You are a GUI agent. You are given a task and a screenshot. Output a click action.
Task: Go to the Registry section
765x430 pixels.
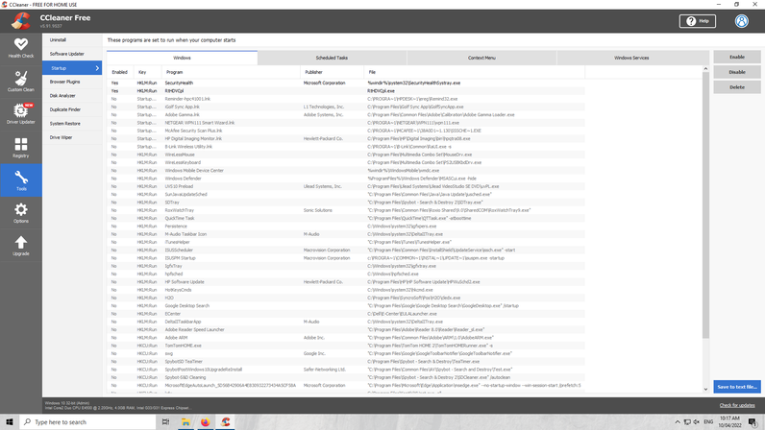pyautogui.click(x=20, y=147)
